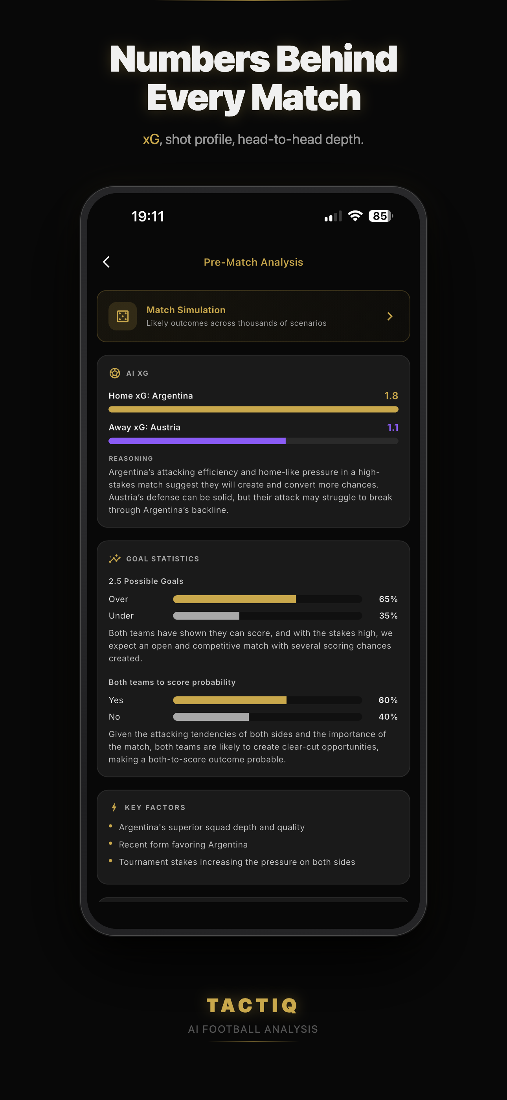Tap the Goal Statistics sparkline icon
The width and height of the screenshot is (507, 1100).
[115, 559]
